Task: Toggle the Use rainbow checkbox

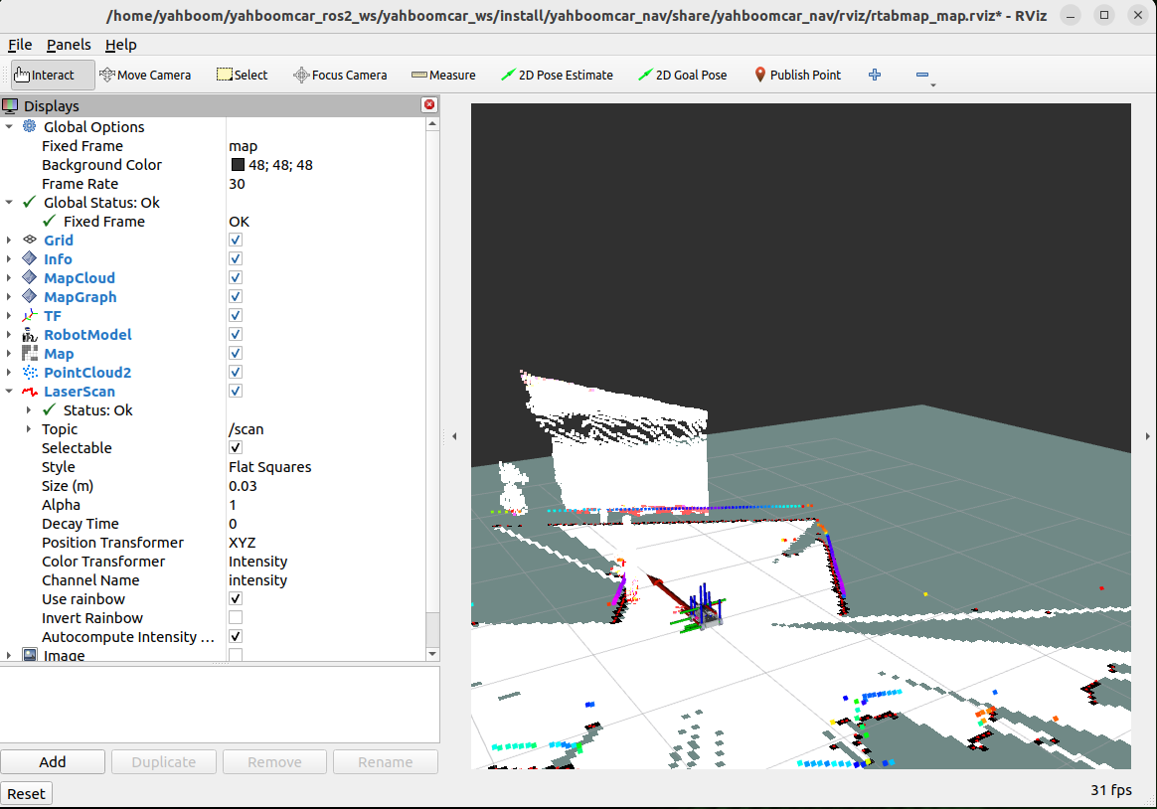Action: point(236,599)
